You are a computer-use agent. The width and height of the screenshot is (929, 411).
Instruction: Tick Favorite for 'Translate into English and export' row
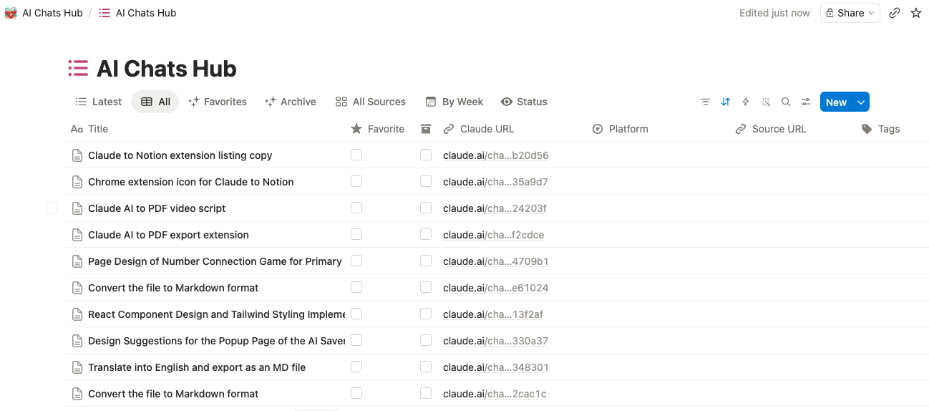coord(356,367)
